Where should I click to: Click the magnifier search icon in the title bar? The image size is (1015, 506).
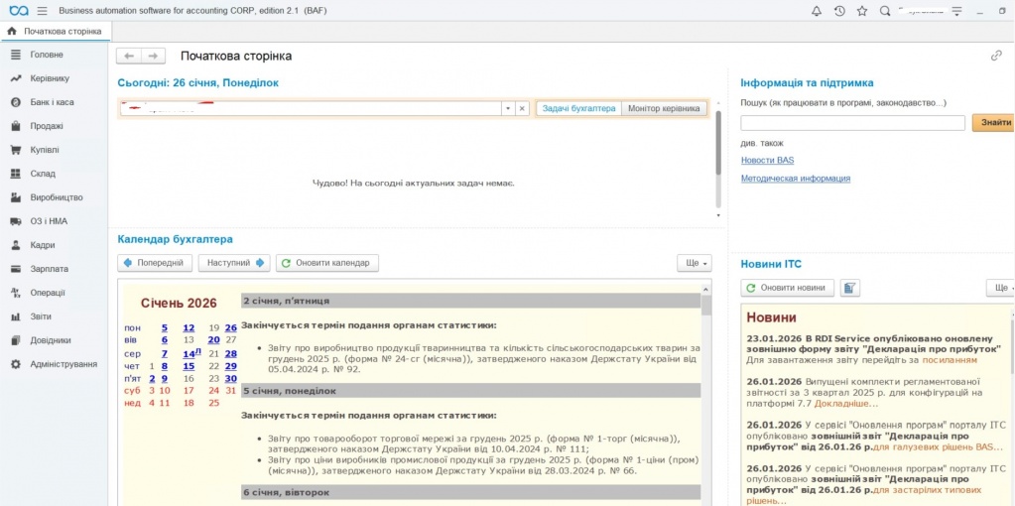[x=885, y=11]
